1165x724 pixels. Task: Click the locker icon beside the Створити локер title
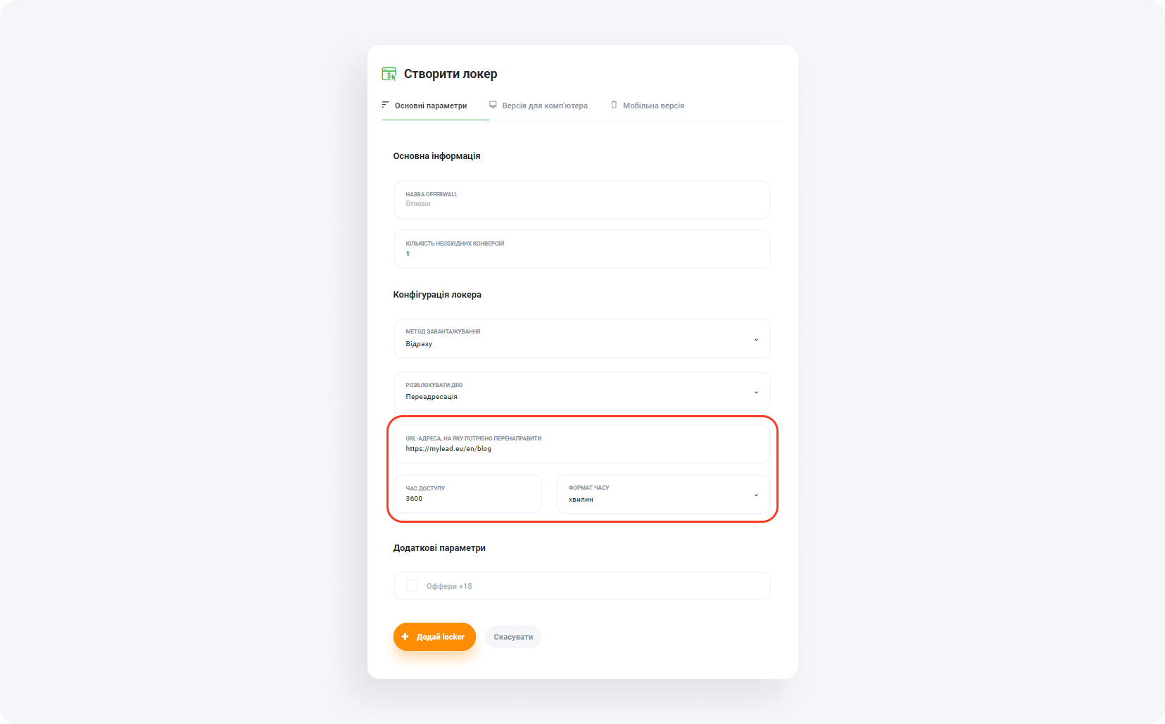pos(389,74)
